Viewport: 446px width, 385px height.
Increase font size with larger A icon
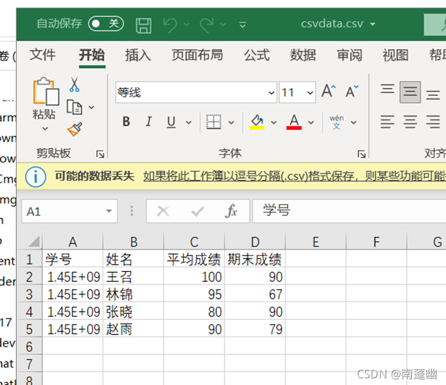click(x=329, y=91)
